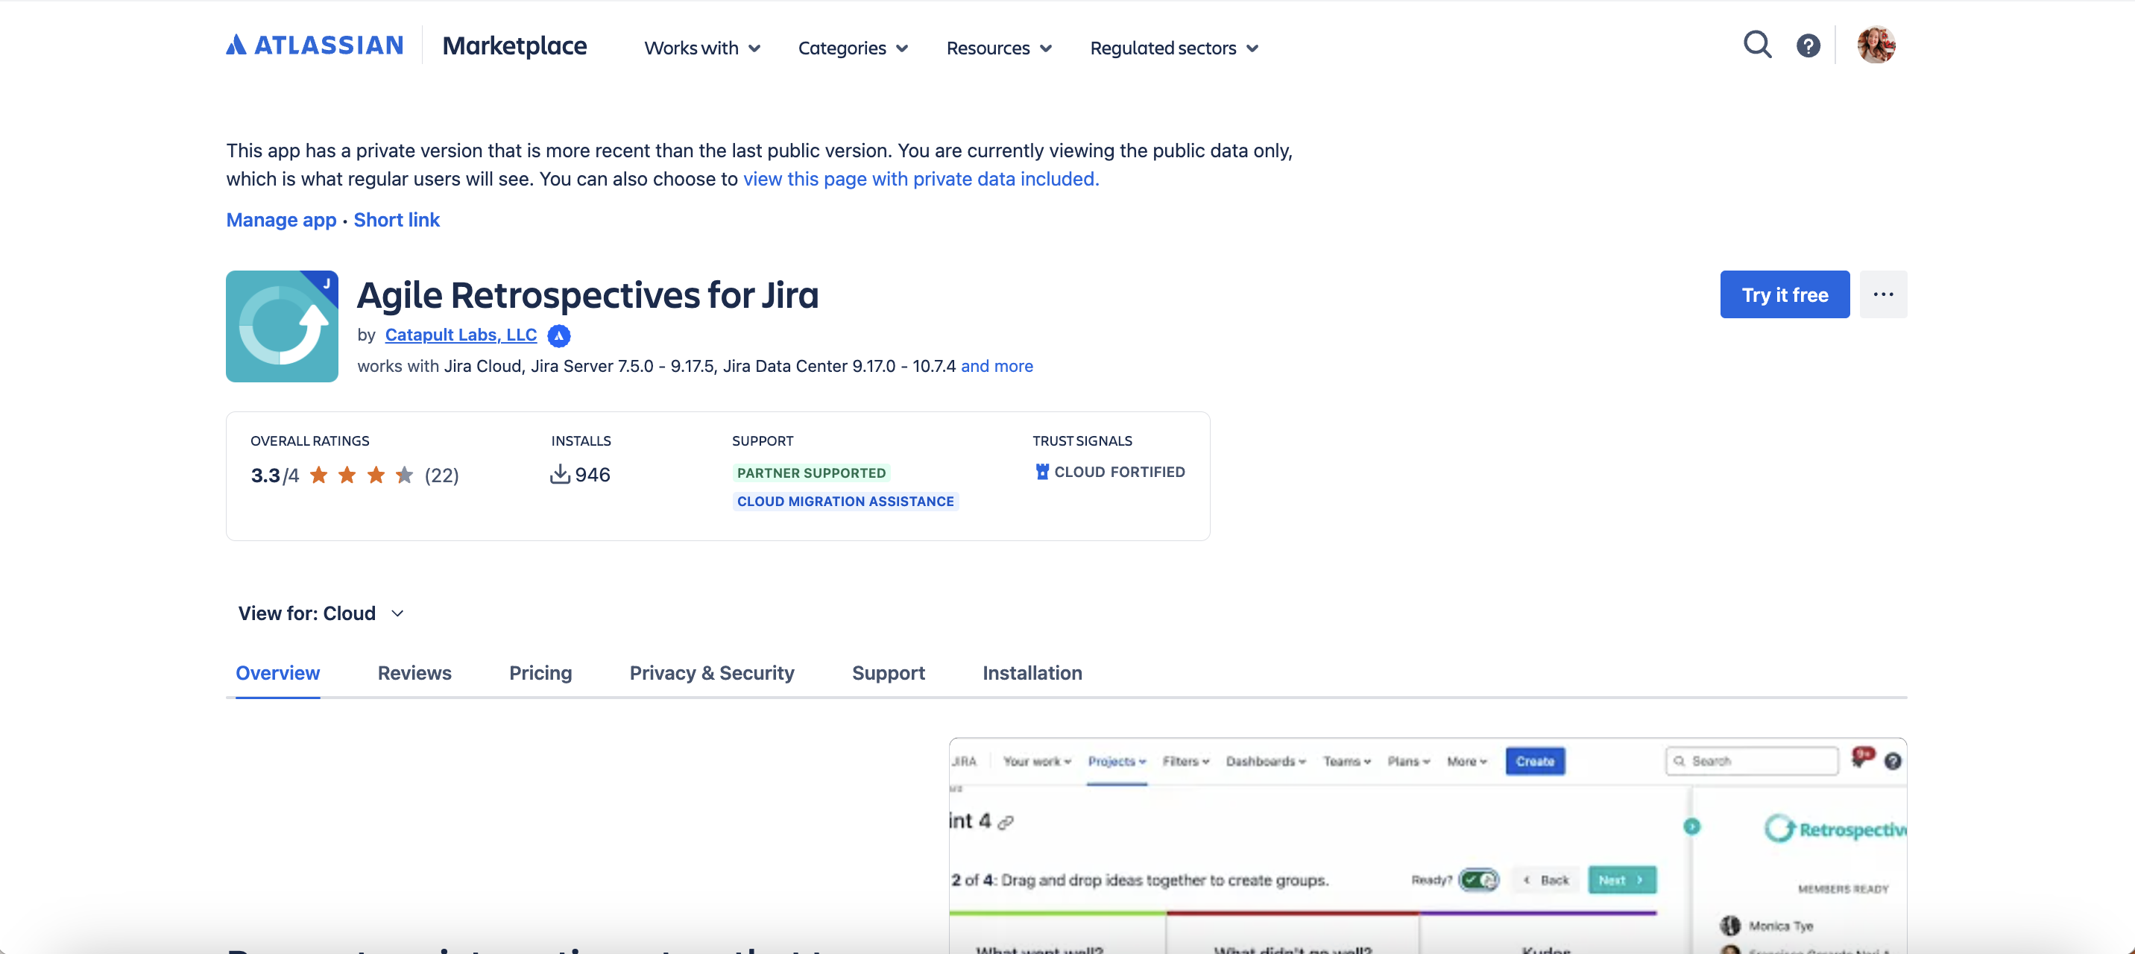Click the Try it free button
Viewport: 2135px width, 954px height.
(x=1784, y=294)
